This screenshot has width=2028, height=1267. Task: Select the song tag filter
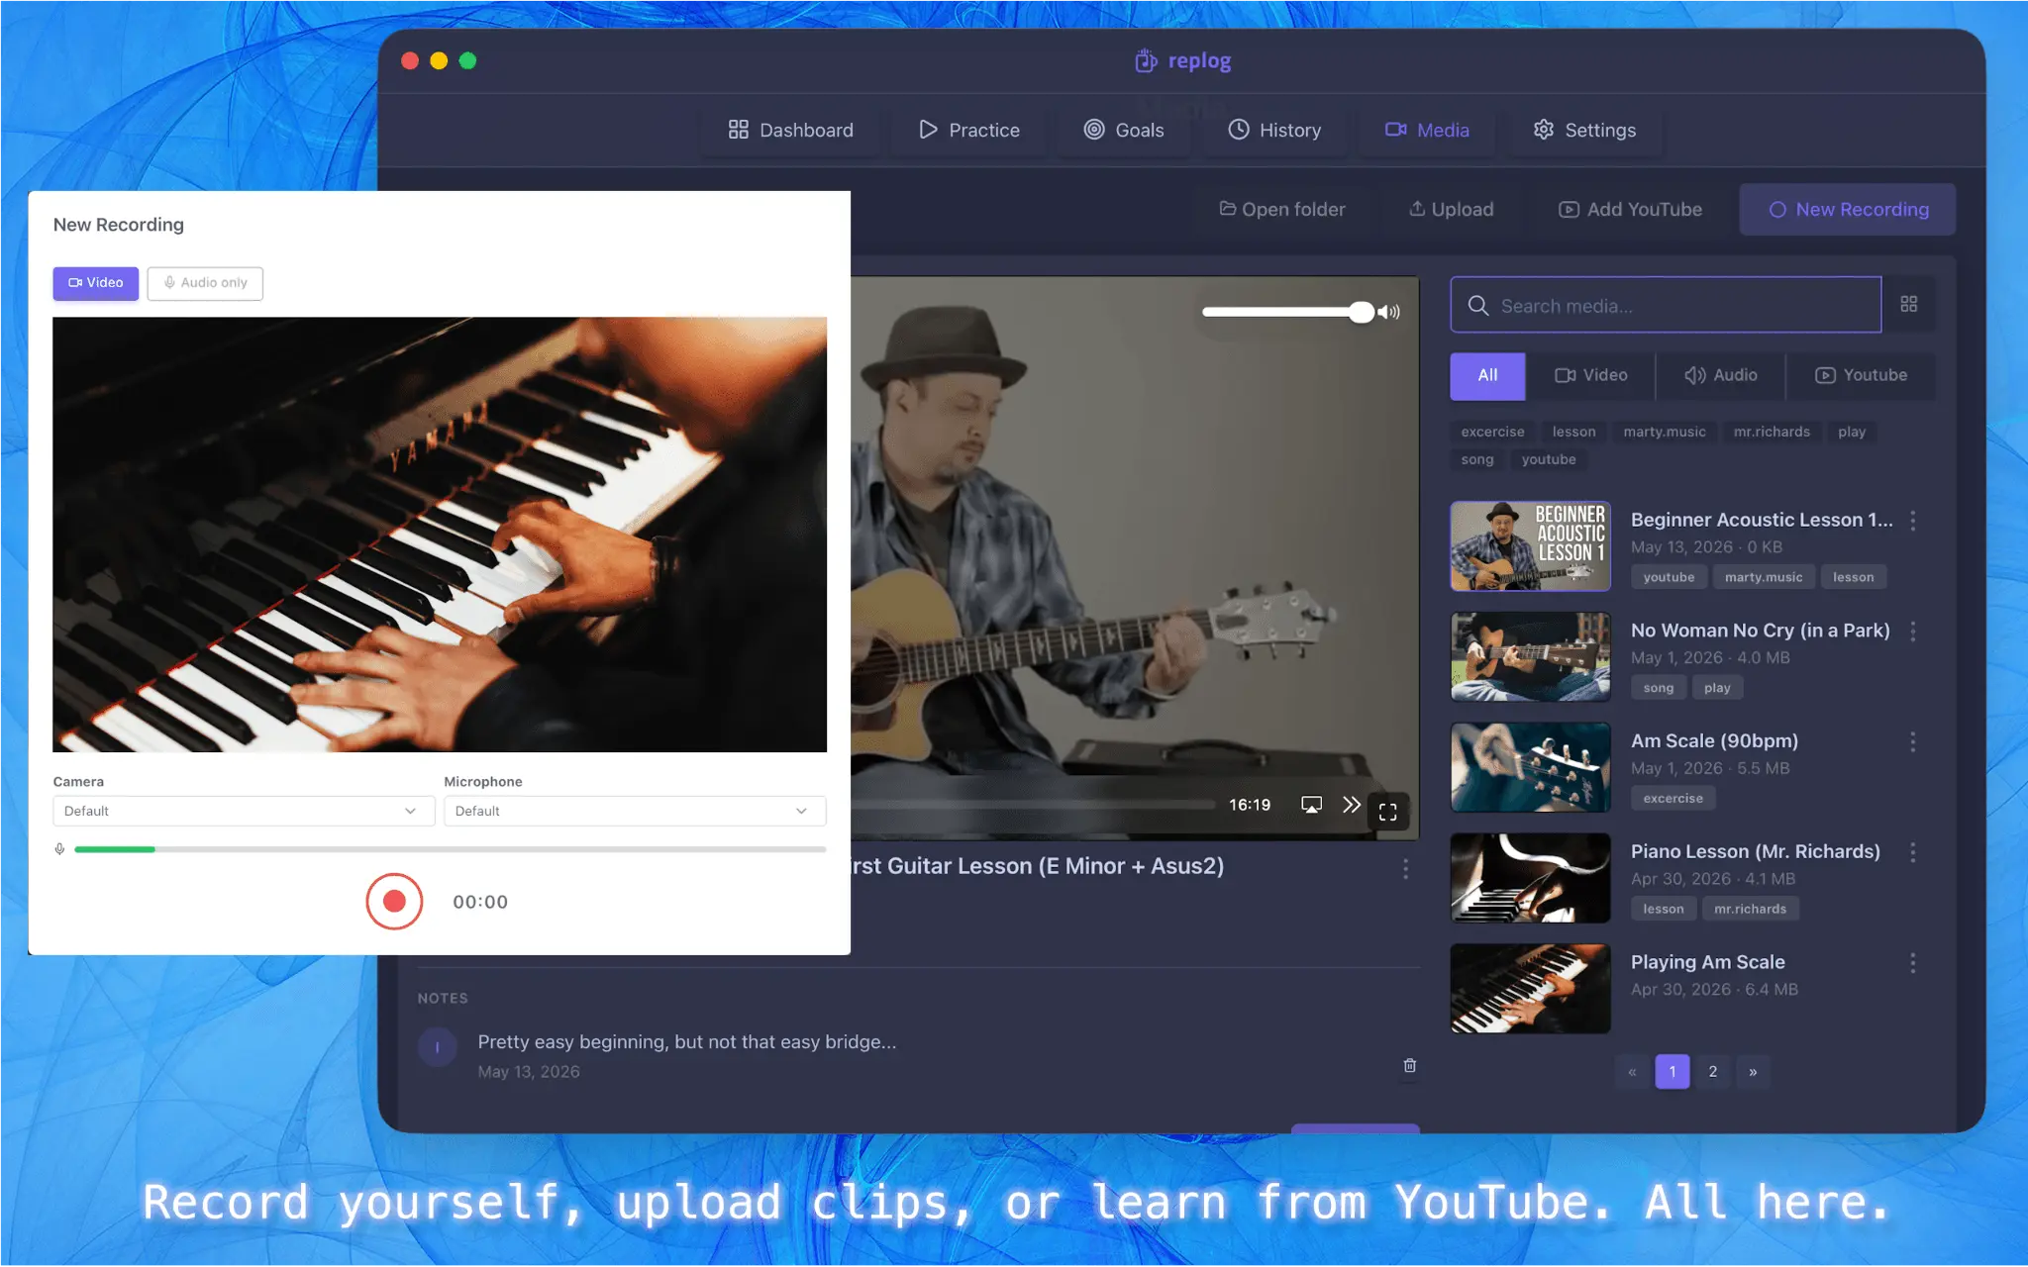1476,459
